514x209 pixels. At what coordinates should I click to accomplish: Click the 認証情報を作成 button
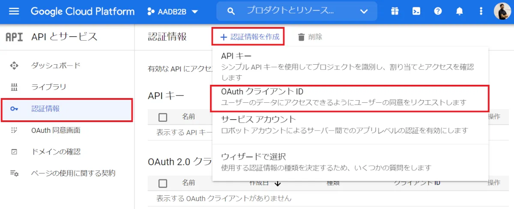coord(249,37)
